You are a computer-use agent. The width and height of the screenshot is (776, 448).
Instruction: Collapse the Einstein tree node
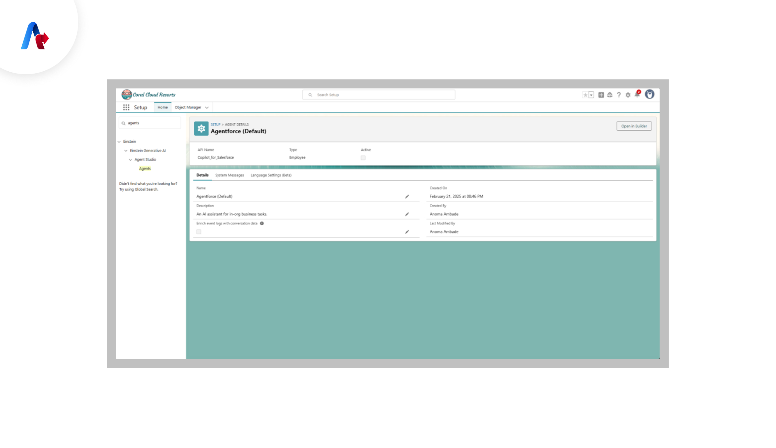point(119,142)
